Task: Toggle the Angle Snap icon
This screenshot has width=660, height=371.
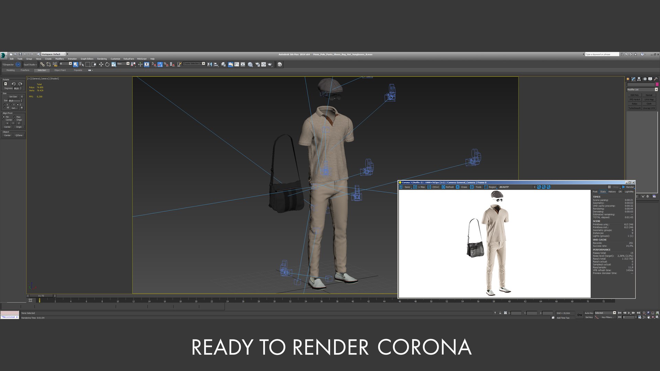Action: pos(160,64)
